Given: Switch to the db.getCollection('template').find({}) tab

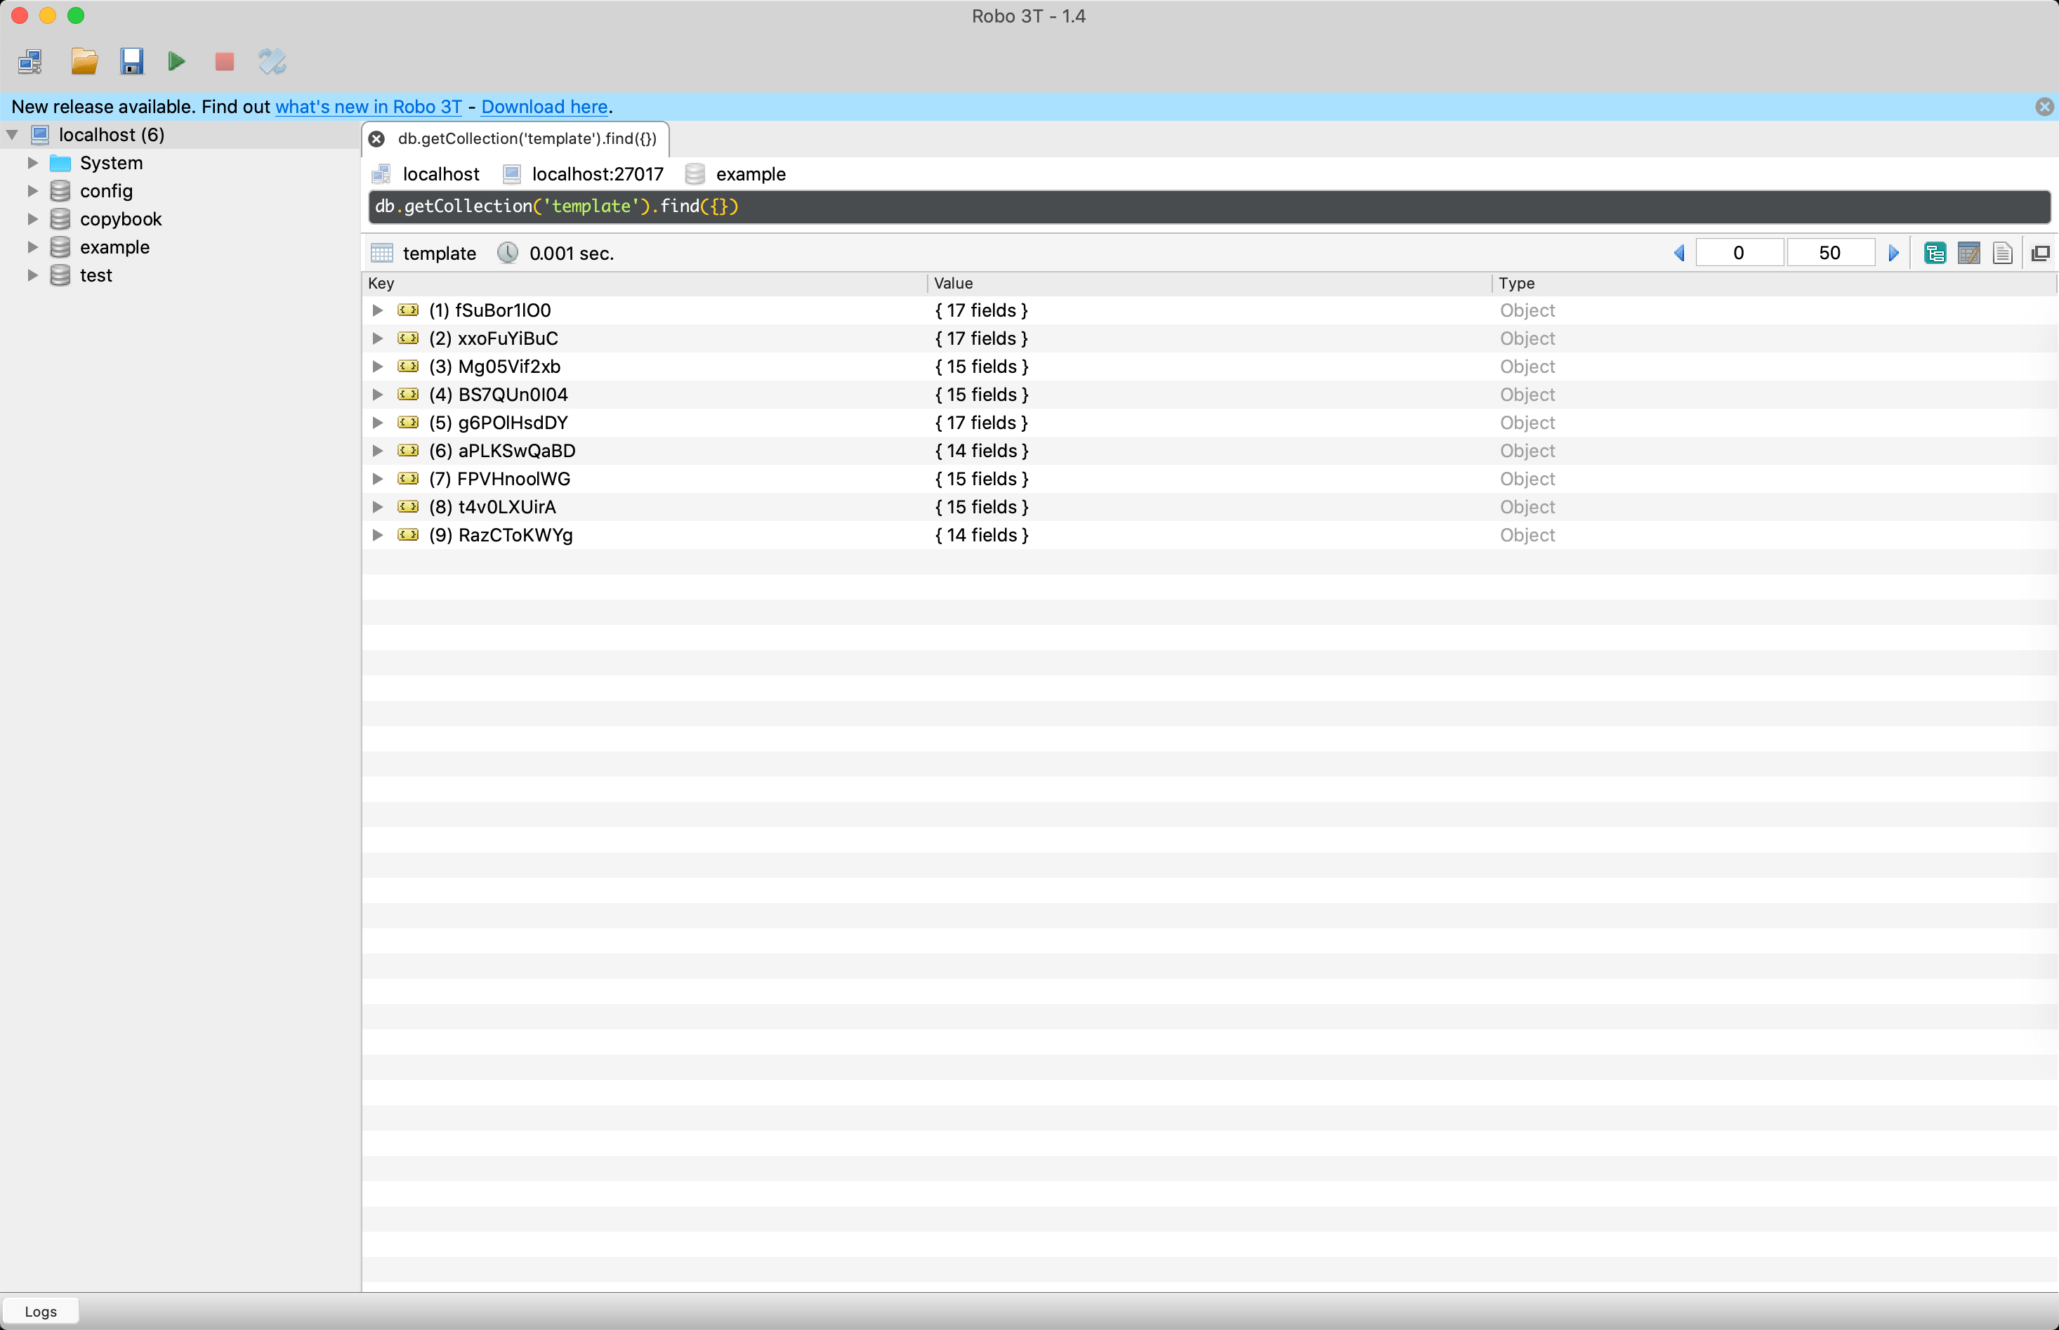Looking at the screenshot, I should pyautogui.click(x=527, y=138).
